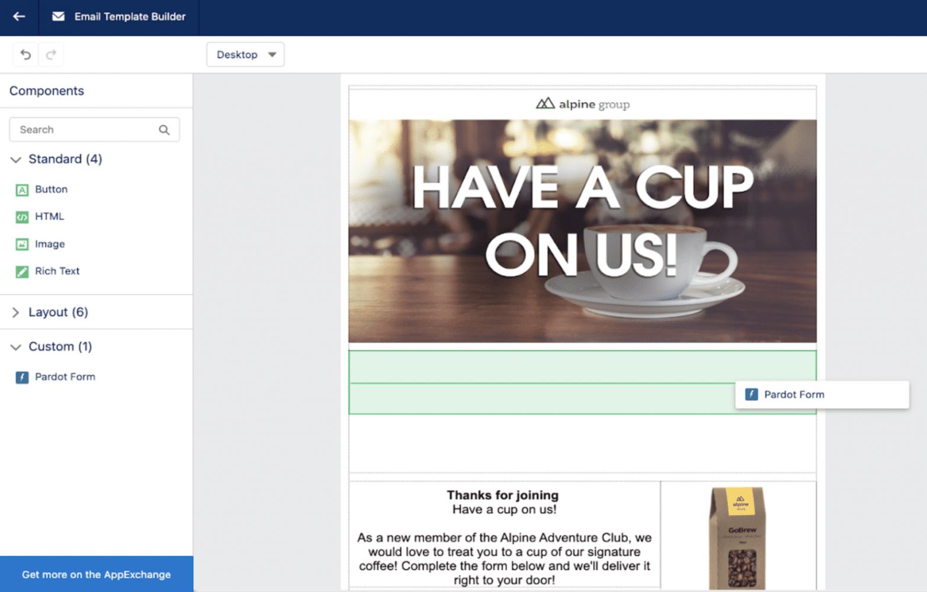Click the envelope icon in header
Viewport: 927px width, 592px height.
click(58, 17)
